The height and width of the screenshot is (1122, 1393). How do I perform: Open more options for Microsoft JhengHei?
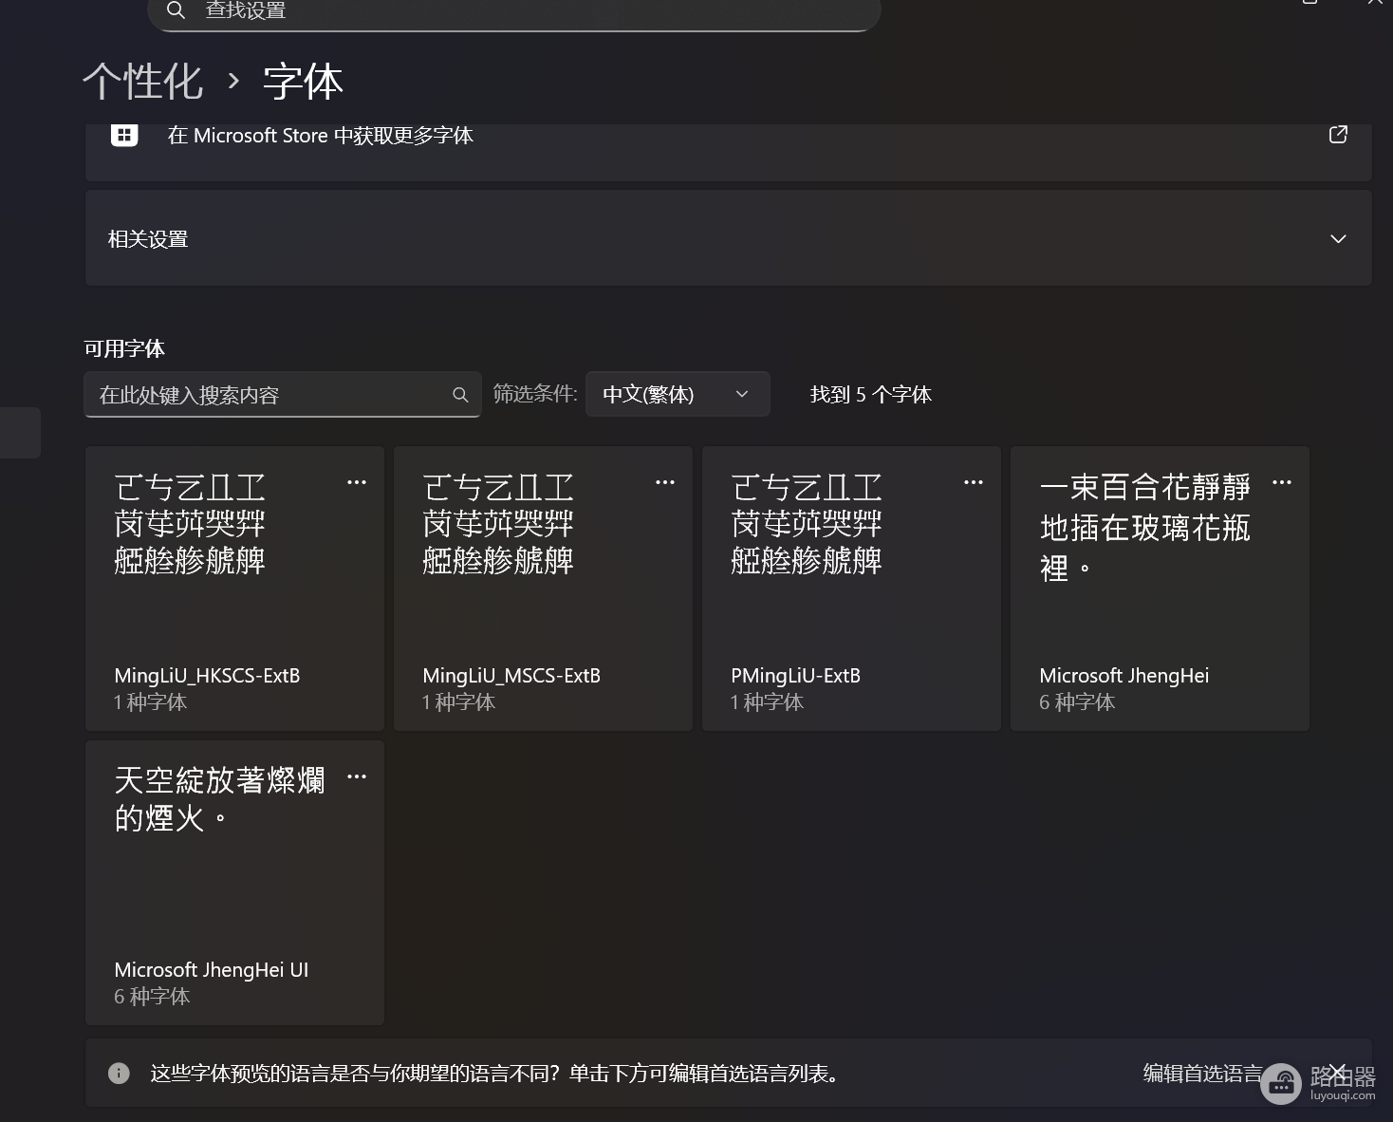1282,482
